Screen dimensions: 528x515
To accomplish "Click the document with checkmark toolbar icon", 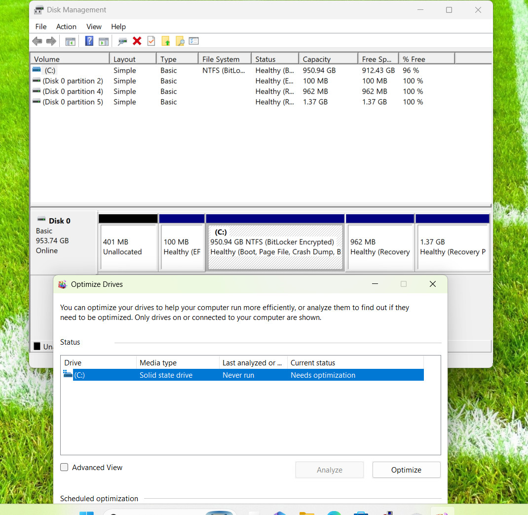I will click(x=151, y=41).
